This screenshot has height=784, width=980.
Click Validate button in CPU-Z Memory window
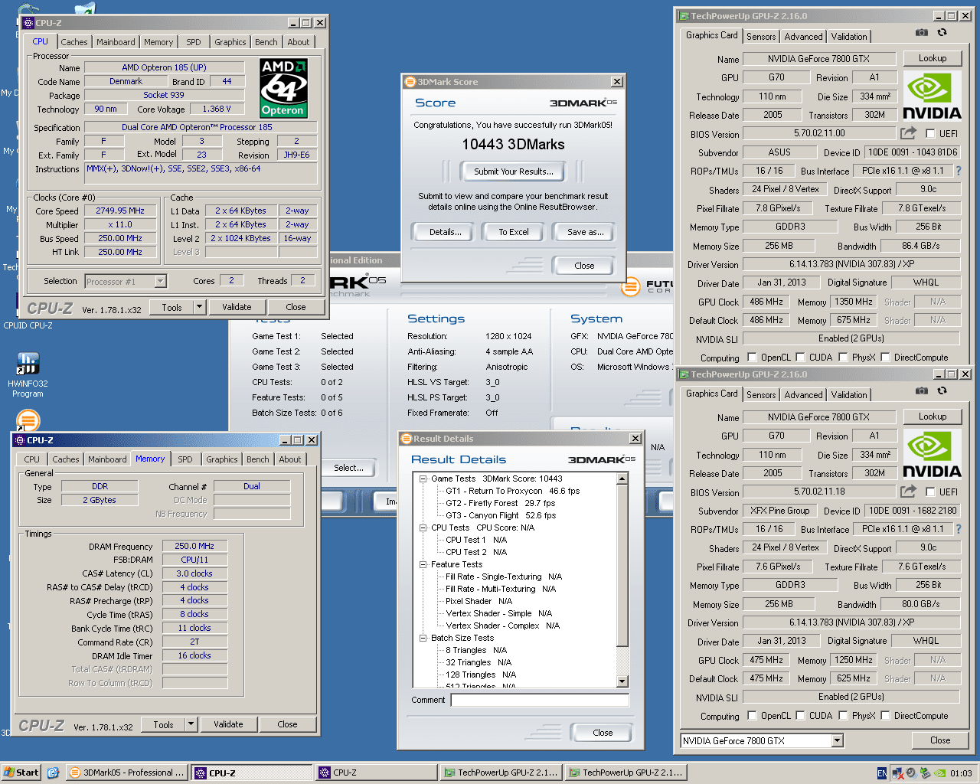(x=228, y=724)
